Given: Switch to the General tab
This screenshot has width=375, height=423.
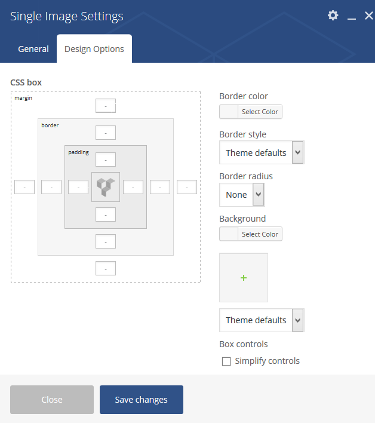Looking at the screenshot, I should [x=33, y=49].
